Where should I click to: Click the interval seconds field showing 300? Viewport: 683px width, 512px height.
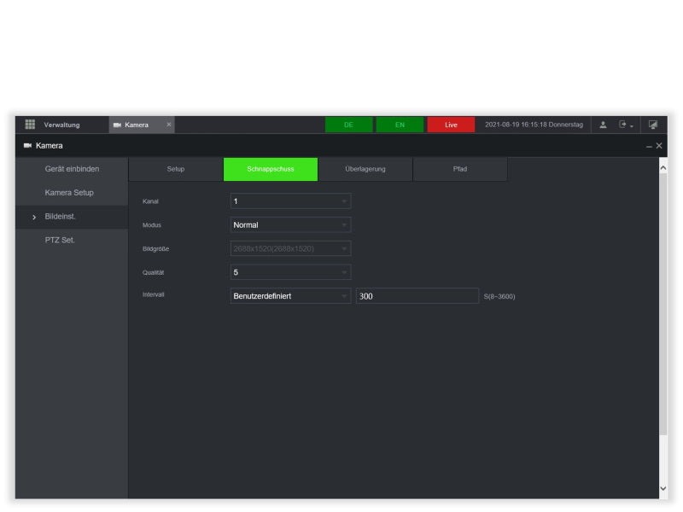pos(417,296)
